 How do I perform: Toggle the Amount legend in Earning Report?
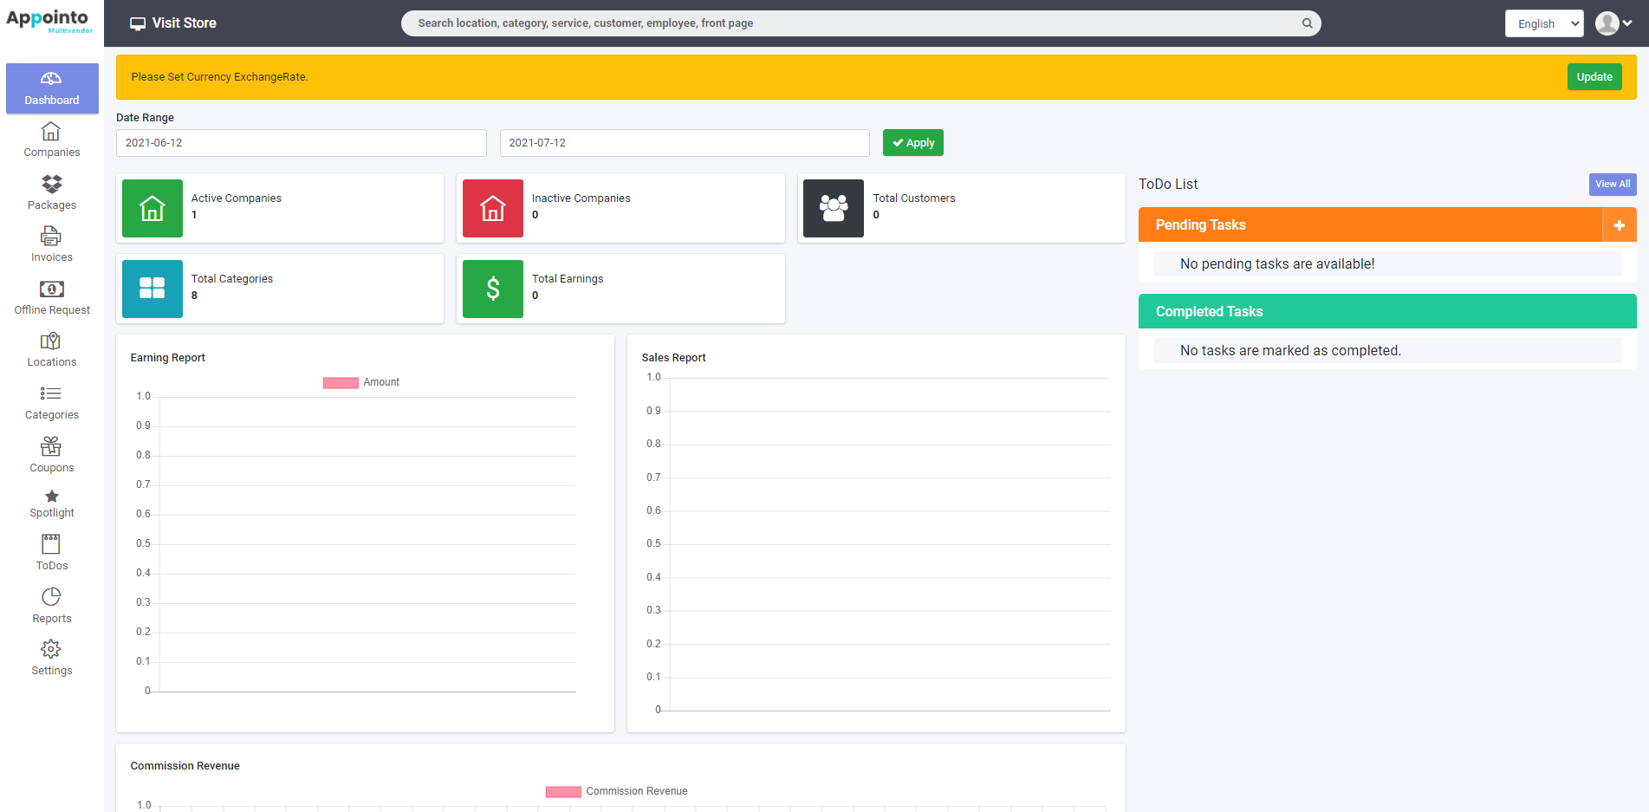pyautogui.click(x=341, y=382)
